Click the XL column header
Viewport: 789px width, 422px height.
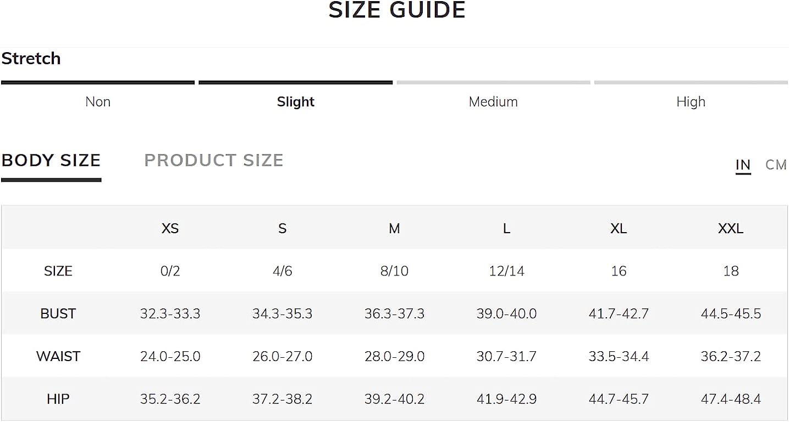click(x=619, y=228)
